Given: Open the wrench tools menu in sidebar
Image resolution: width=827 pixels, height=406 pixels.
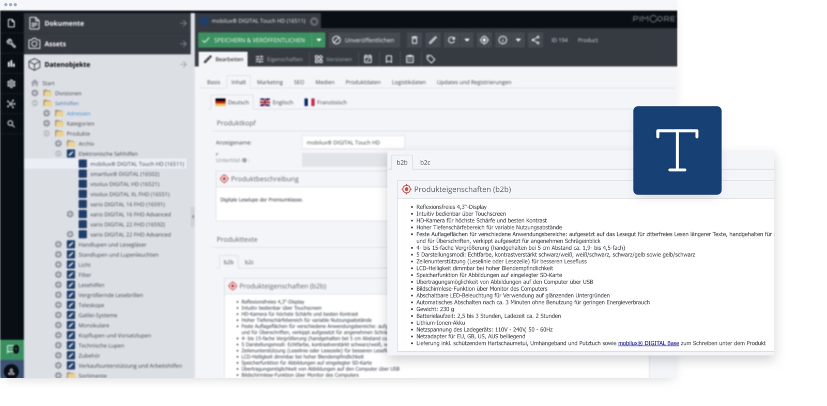Looking at the screenshot, I should pyautogui.click(x=11, y=43).
